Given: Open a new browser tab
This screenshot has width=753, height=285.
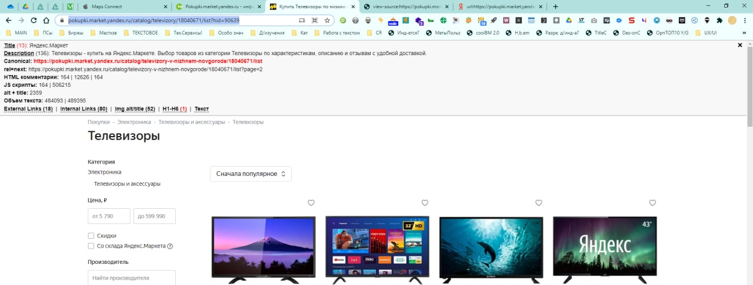Looking at the screenshot, I should (x=555, y=6).
